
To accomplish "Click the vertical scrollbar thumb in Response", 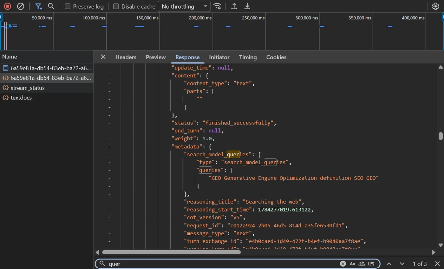I will tap(441, 136).
